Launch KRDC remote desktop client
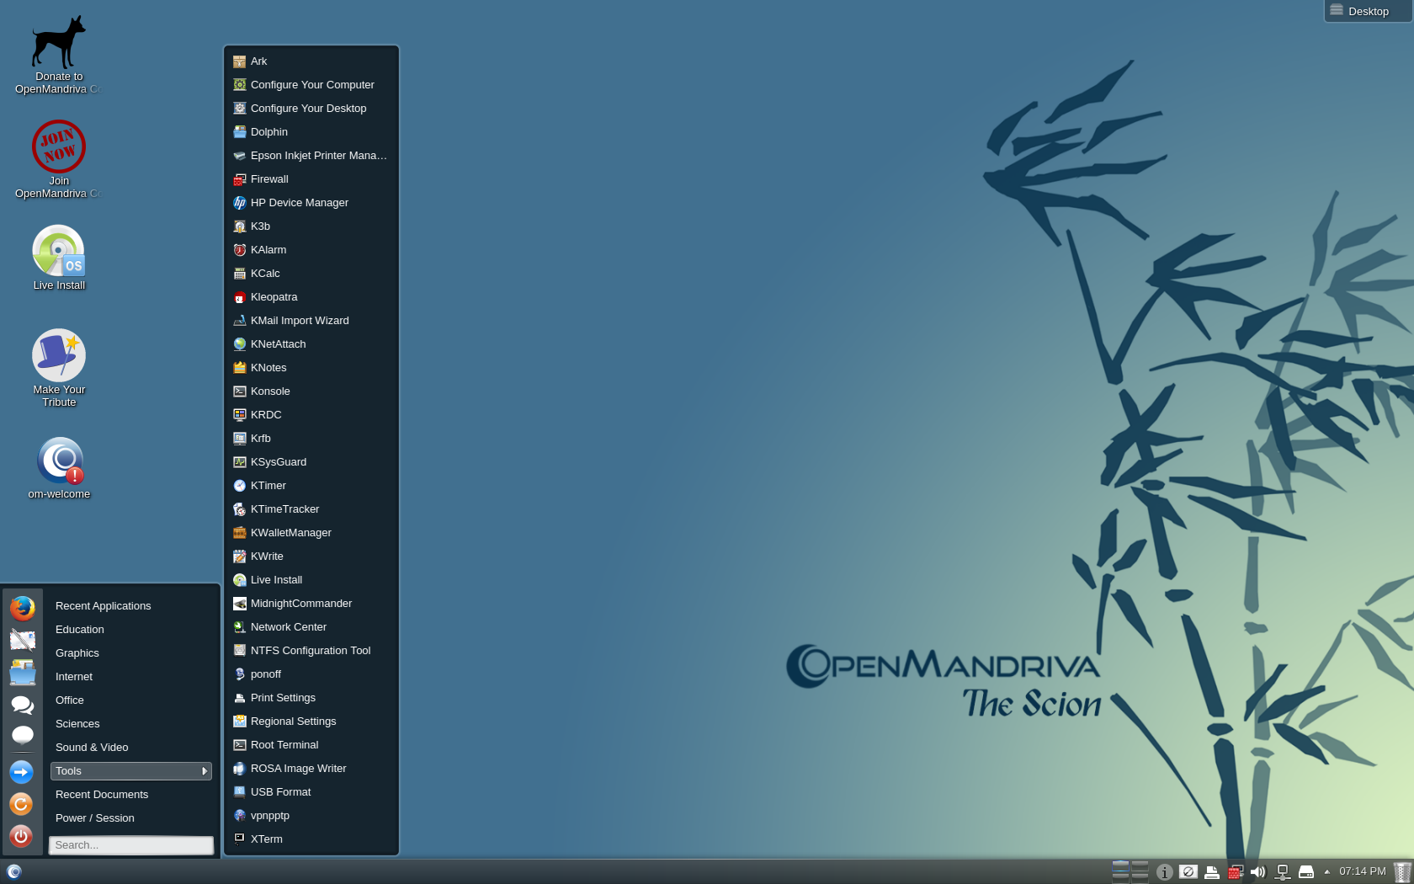The width and height of the screenshot is (1414, 884). click(x=311, y=415)
